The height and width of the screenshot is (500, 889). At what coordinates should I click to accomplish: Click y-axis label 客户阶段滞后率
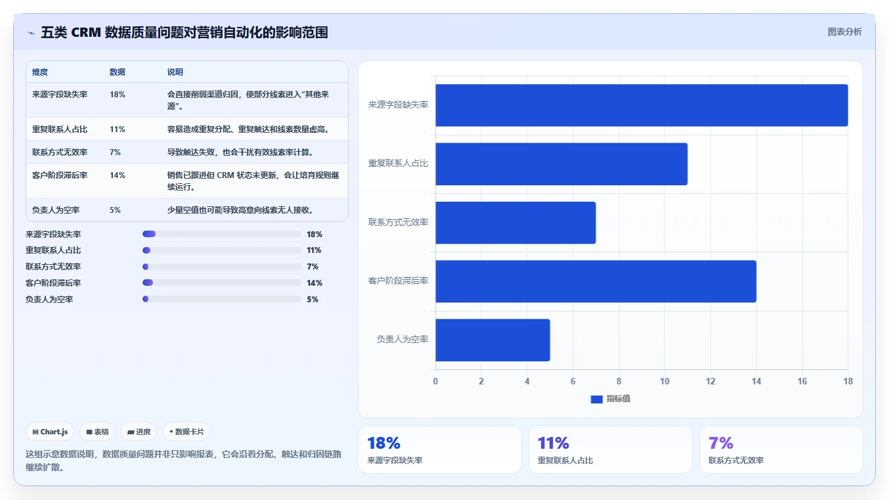(399, 281)
